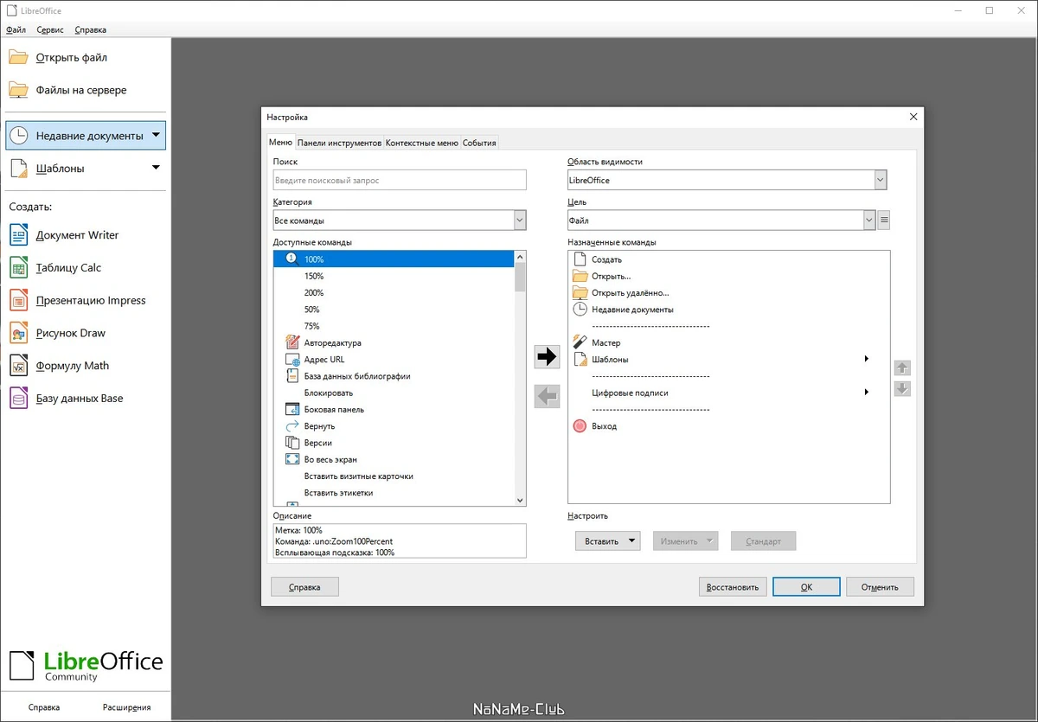Click the Writer document icon in Start Center
This screenshot has height=722, width=1038.
click(19, 235)
